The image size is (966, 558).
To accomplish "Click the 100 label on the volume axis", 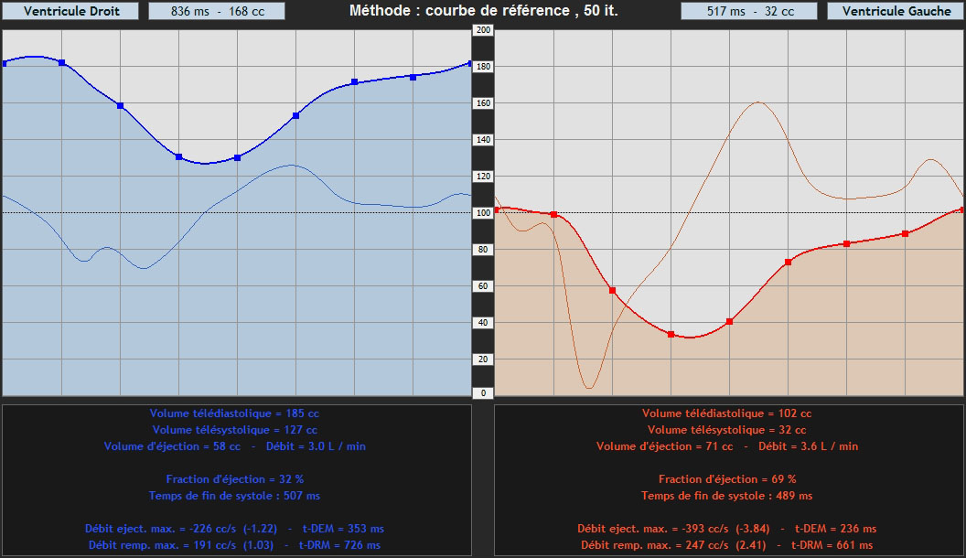I will [483, 213].
